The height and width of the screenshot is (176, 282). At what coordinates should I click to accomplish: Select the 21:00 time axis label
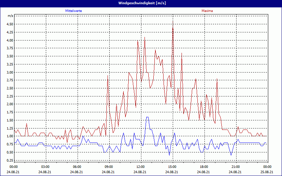pyautogui.click(x=236, y=166)
